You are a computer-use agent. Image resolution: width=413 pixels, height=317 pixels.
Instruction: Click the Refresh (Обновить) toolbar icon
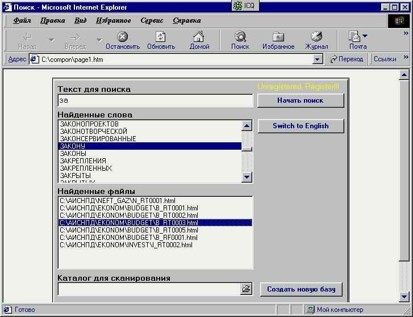[x=161, y=37]
